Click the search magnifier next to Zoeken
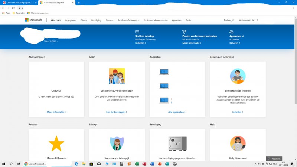297x167 pixels. click(x=233, y=20)
